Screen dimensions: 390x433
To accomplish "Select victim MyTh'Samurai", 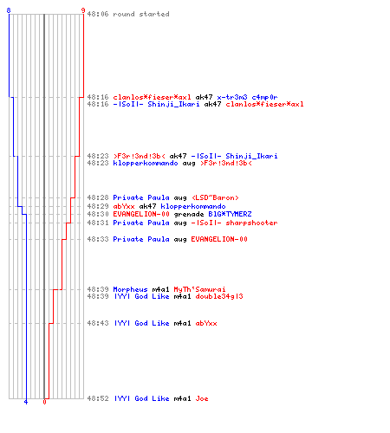I will point(199,289).
